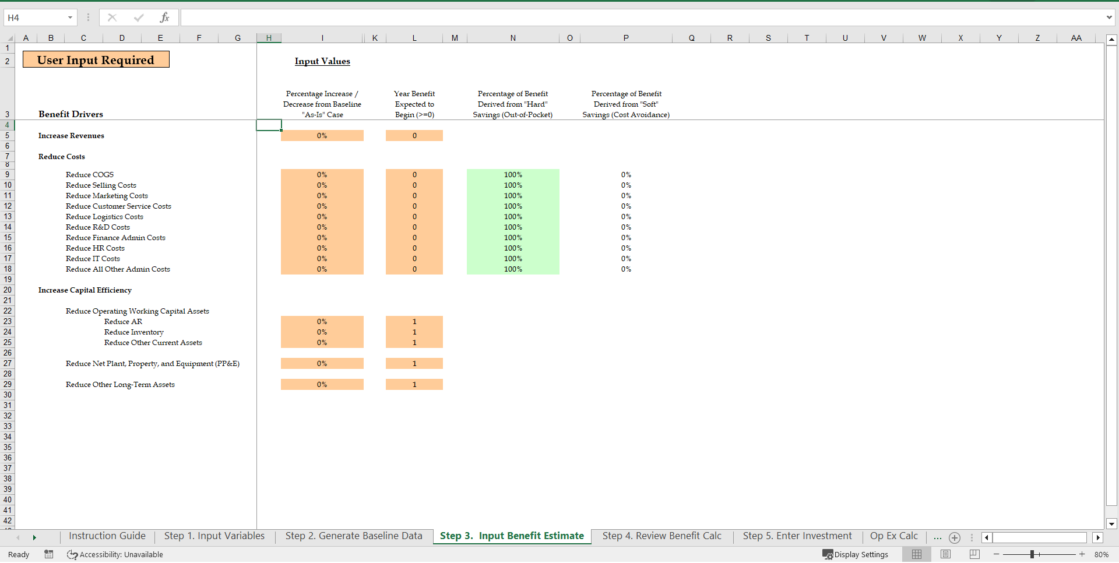The width and height of the screenshot is (1119, 563).
Task: Select the Increase Revenues percentage input cell
Action: tap(322, 135)
